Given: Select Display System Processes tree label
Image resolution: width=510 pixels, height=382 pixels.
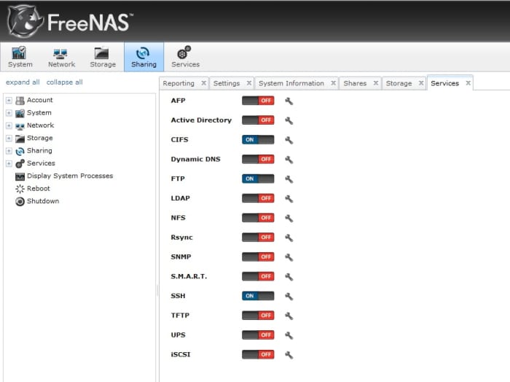Looking at the screenshot, I should point(70,176).
